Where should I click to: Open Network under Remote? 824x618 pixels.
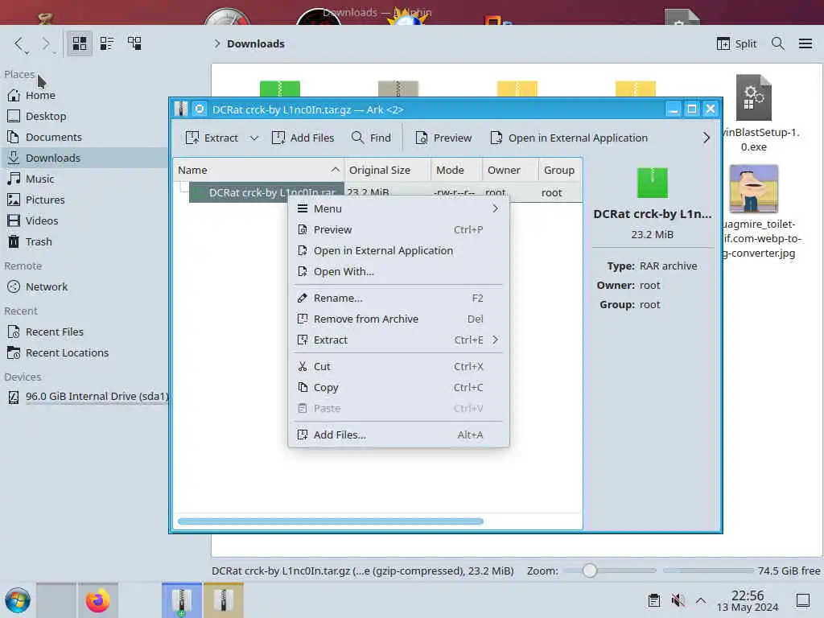(84, 287)
